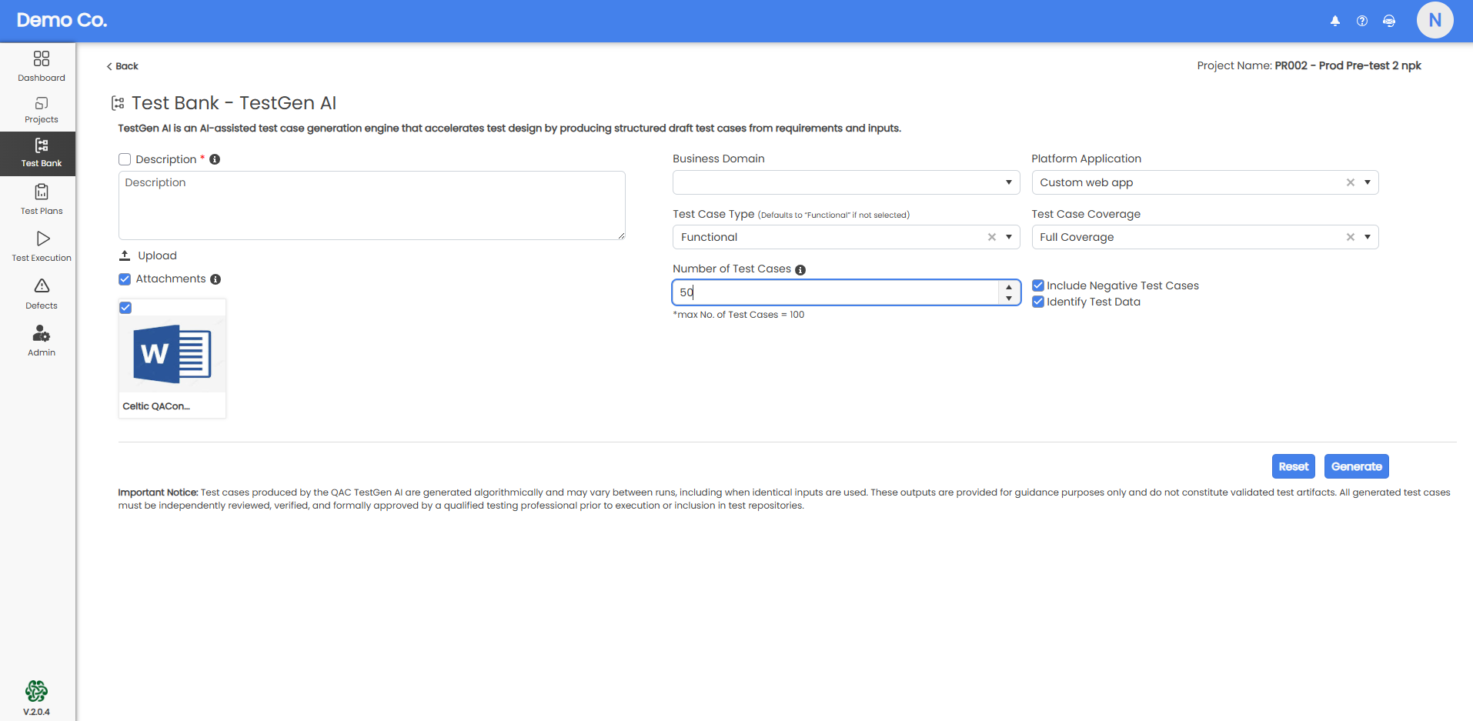Click the Functional selected value
Viewport: 1473px width, 721px height.
(x=709, y=237)
